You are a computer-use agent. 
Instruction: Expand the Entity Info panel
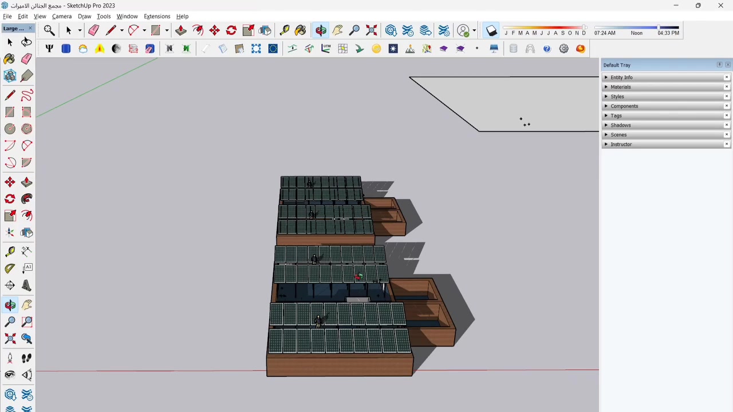(x=621, y=77)
